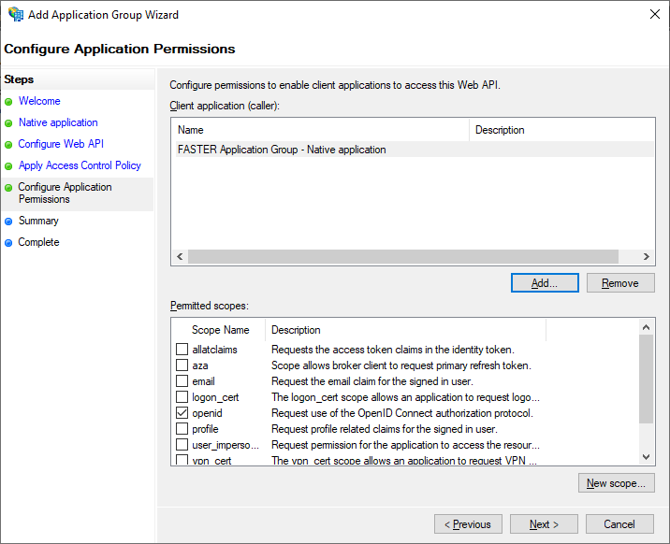Select the FASTER Application Group row
Image resolution: width=670 pixels, height=544 pixels.
click(x=415, y=150)
